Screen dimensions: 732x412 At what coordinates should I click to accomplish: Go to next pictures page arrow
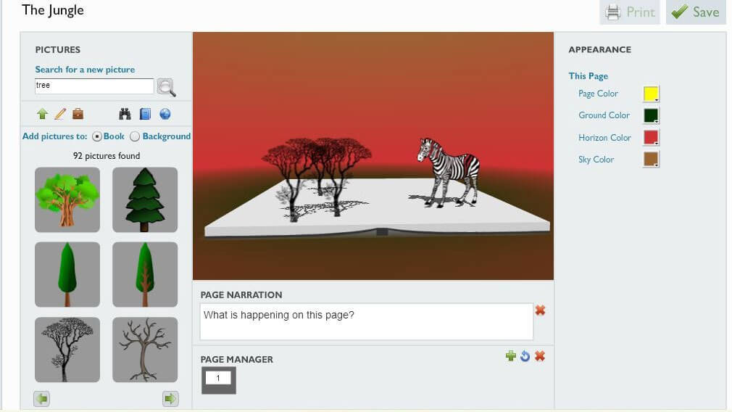coord(170,398)
